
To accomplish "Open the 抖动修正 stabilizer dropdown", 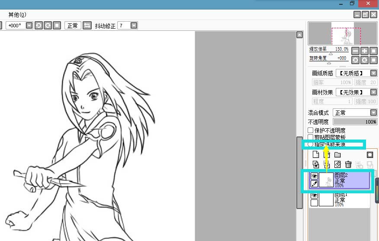I will click(134, 26).
